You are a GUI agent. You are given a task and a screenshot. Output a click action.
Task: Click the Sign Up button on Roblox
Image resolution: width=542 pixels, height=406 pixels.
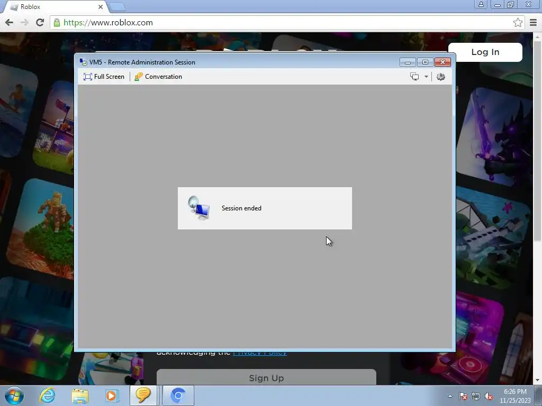[x=266, y=377]
